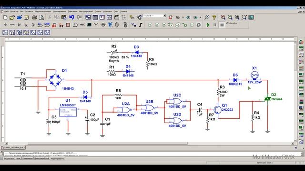Open the Place RF antenna component group
This screenshot has width=305, height=171.
96,25
